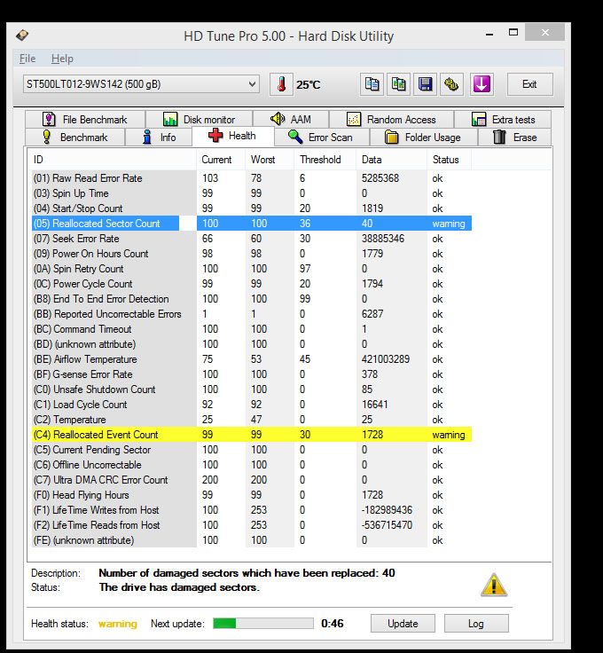Switch to the Random Access tab

[391, 120]
